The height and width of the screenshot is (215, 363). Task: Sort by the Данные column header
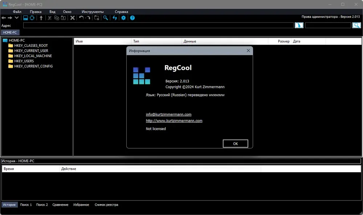tap(225, 41)
